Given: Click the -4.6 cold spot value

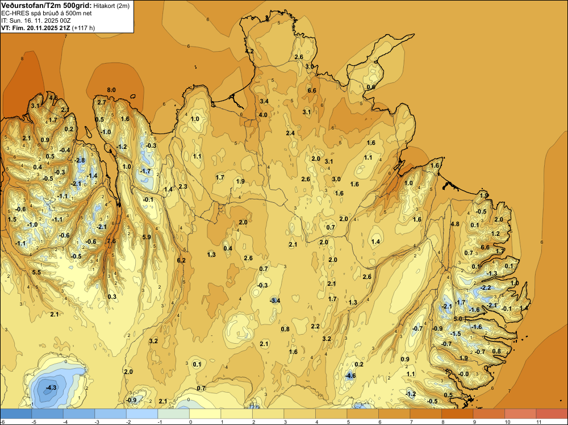Looking at the screenshot, I should pos(350,376).
